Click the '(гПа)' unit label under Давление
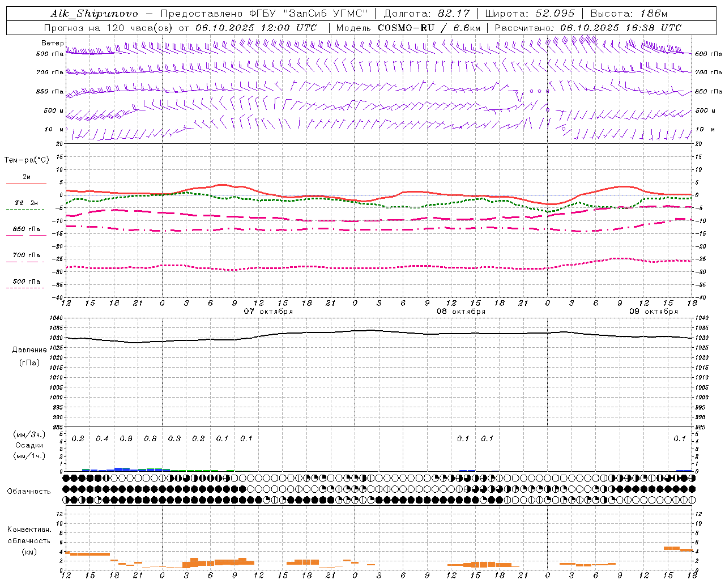Screen dimensions: 725x580 pyautogui.click(x=29, y=362)
